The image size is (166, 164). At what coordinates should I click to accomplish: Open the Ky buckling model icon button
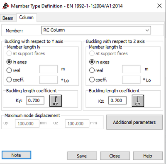pos(56,101)
